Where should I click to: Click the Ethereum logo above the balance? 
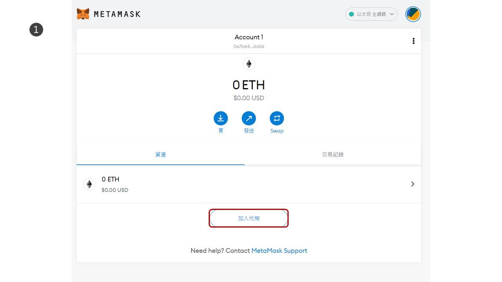pyautogui.click(x=249, y=64)
